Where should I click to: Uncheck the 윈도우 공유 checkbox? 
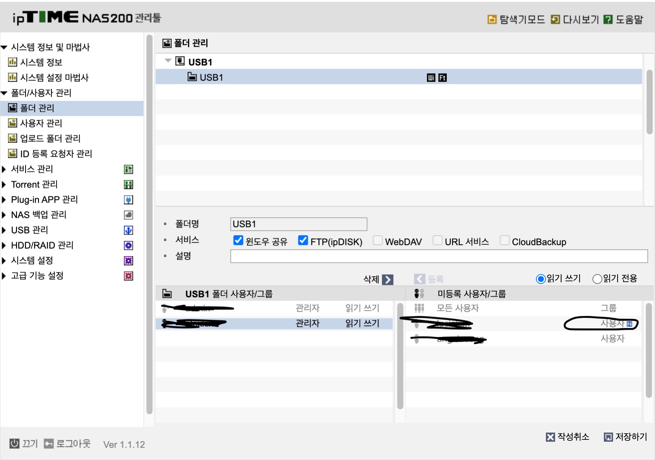click(x=238, y=240)
